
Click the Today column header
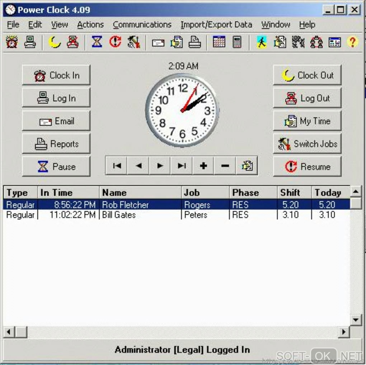pos(331,193)
